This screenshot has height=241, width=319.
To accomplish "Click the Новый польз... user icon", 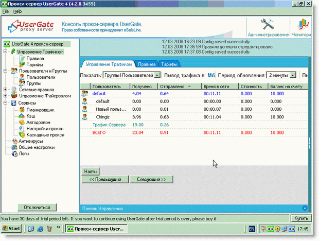I will [84, 109].
